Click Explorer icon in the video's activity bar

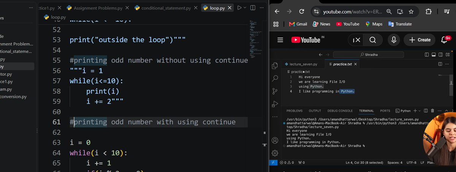(x=275, y=66)
